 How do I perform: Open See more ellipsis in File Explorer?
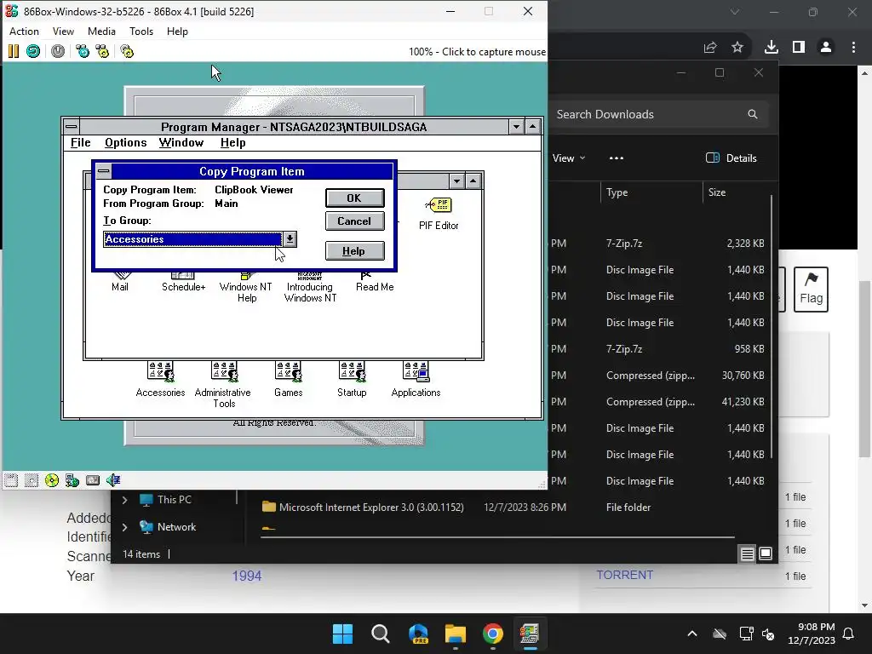click(x=617, y=158)
